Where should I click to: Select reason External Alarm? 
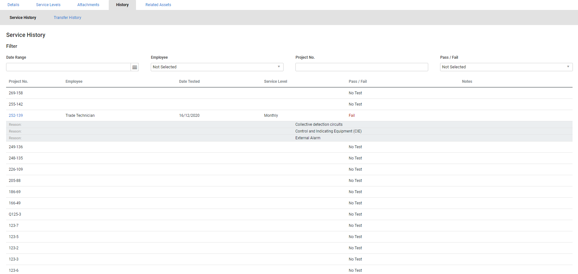(308, 138)
